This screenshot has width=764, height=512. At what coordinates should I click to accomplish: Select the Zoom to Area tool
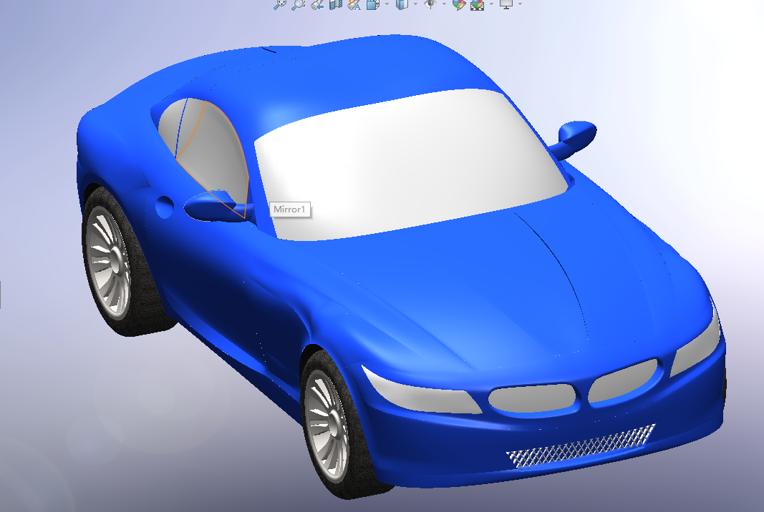[x=298, y=4]
